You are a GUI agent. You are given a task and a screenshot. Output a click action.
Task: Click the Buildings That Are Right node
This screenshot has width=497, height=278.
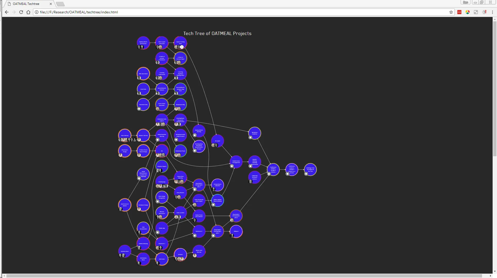(310, 169)
